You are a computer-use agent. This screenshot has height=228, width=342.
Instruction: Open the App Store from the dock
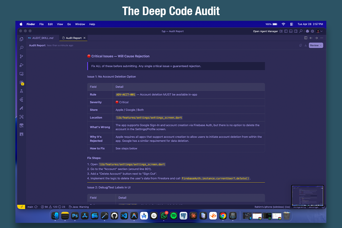click(x=85, y=216)
